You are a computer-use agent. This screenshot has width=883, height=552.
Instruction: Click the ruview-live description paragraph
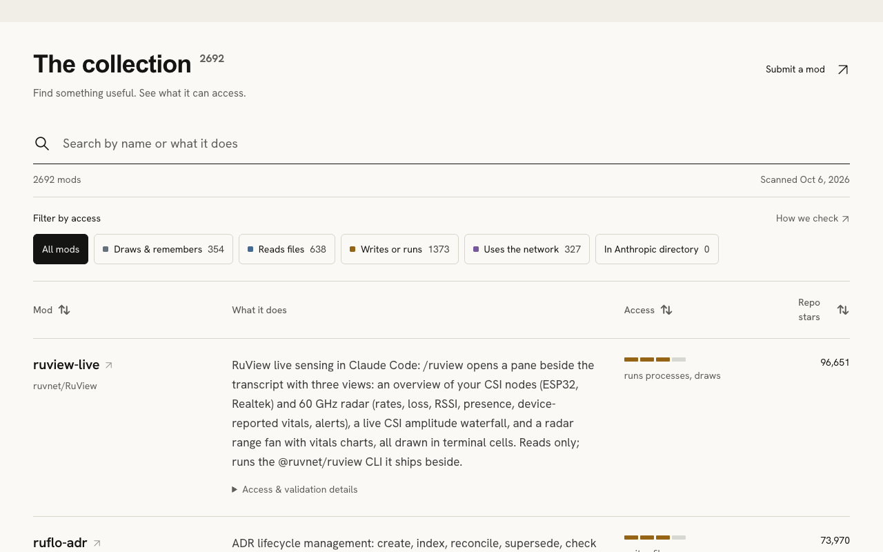[x=414, y=413]
